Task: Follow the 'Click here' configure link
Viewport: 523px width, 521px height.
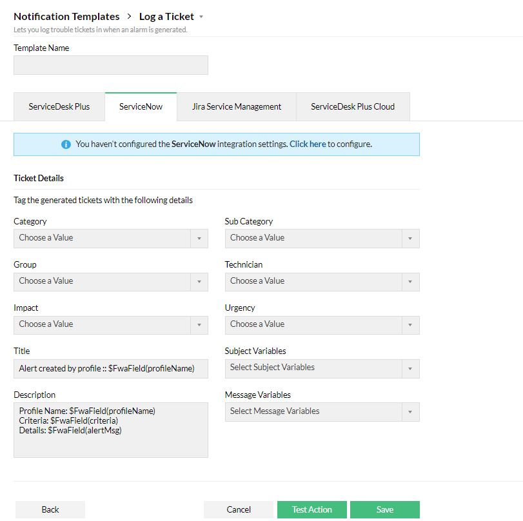Action: click(308, 144)
